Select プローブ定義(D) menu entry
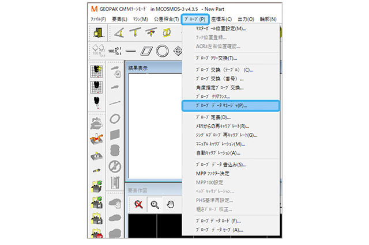 click(x=213, y=117)
